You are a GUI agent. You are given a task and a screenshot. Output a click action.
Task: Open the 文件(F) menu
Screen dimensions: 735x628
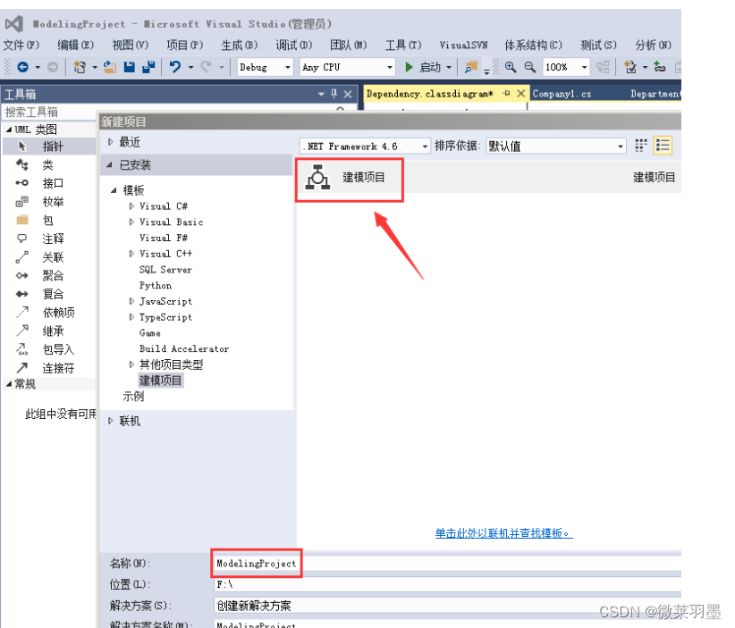(x=21, y=45)
